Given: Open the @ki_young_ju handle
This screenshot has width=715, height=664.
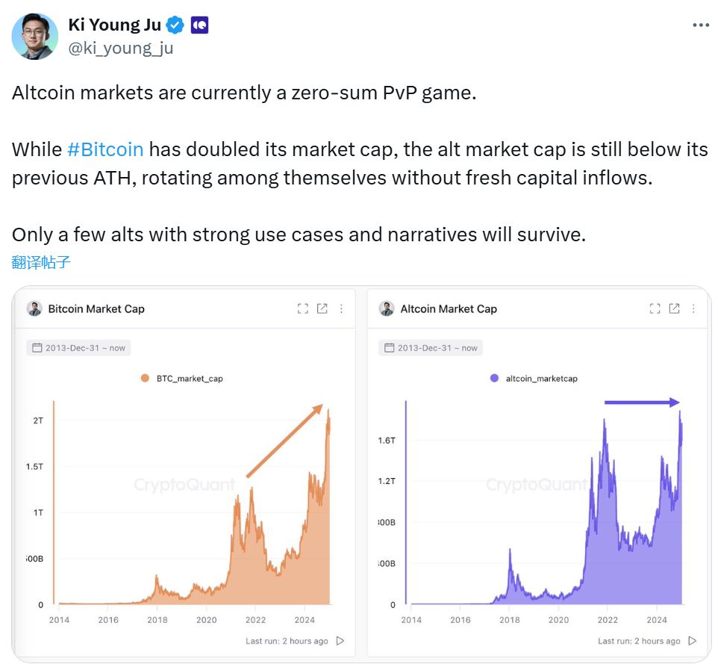Looking at the screenshot, I should pyautogui.click(x=120, y=49).
